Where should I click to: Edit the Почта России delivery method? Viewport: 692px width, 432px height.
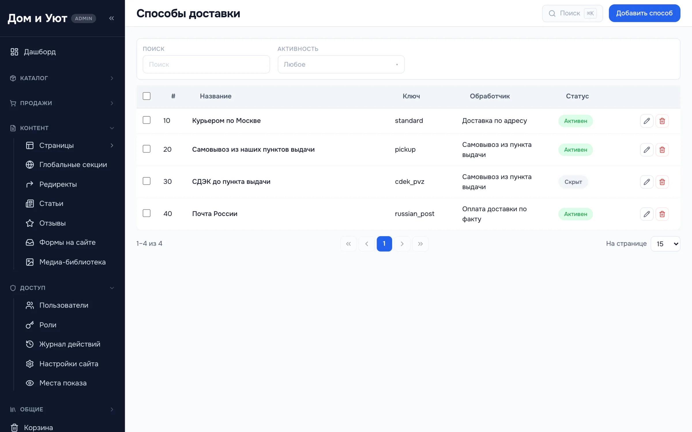(646, 214)
